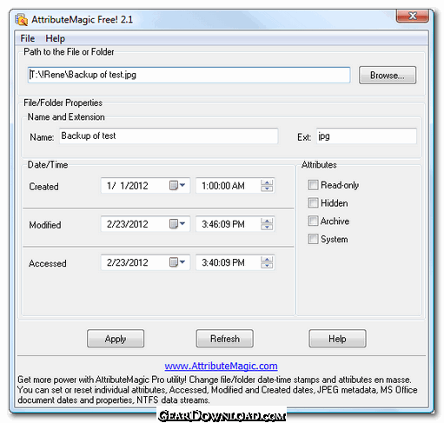Open Created date calendar dropdown
Viewport: 444px width, 423px height.
point(177,185)
